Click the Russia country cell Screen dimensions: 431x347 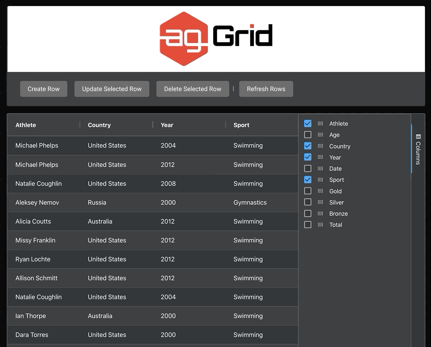click(x=116, y=203)
